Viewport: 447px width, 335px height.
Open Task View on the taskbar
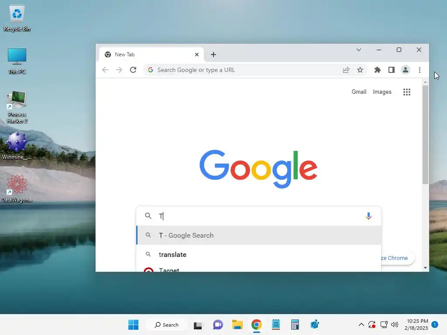coord(198,325)
